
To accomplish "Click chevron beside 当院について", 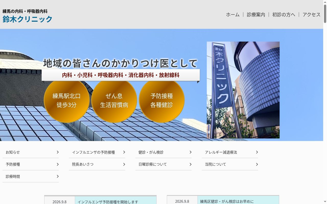I will (x=257, y=164).
